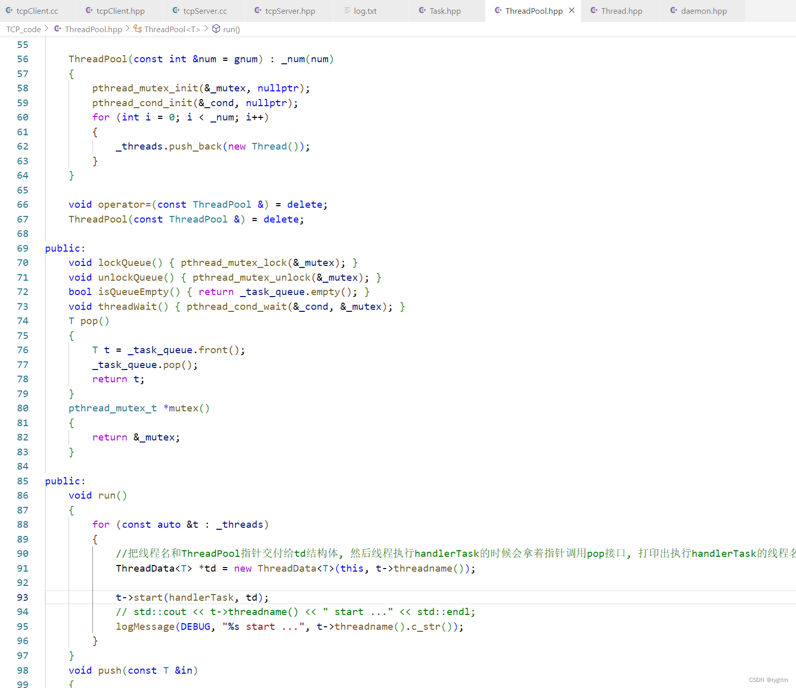Image resolution: width=796 pixels, height=688 pixels.
Task: Click the run() method breadcrumb
Action: pyautogui.click(x=232, y=29)
